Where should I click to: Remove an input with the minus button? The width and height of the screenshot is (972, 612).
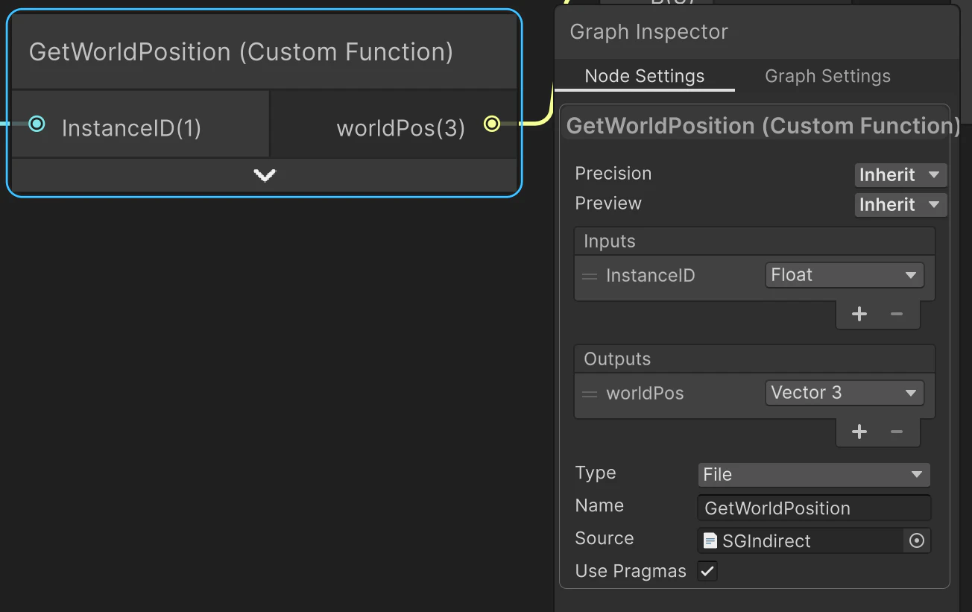897,314
